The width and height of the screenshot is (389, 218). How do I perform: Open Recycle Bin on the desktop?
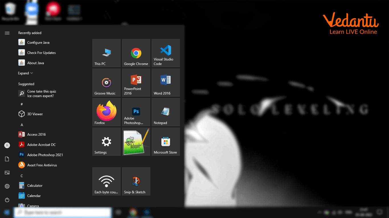point(10,12)
